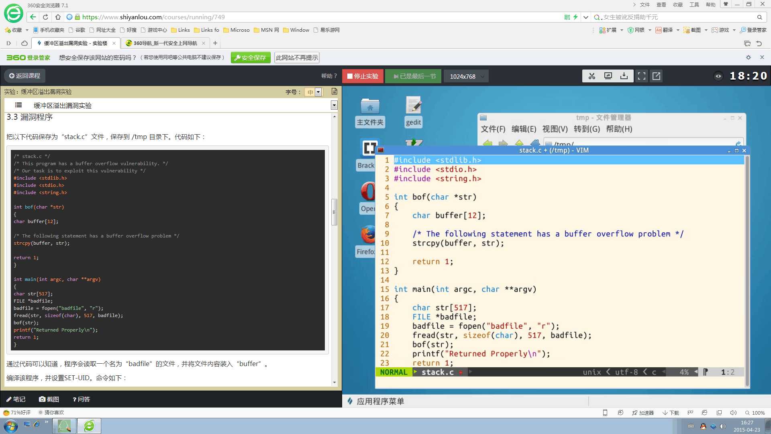This screenshot has width=771, height=434.
Task: Open 应用程序菜单 applications menu
Action: click(376, 401)
